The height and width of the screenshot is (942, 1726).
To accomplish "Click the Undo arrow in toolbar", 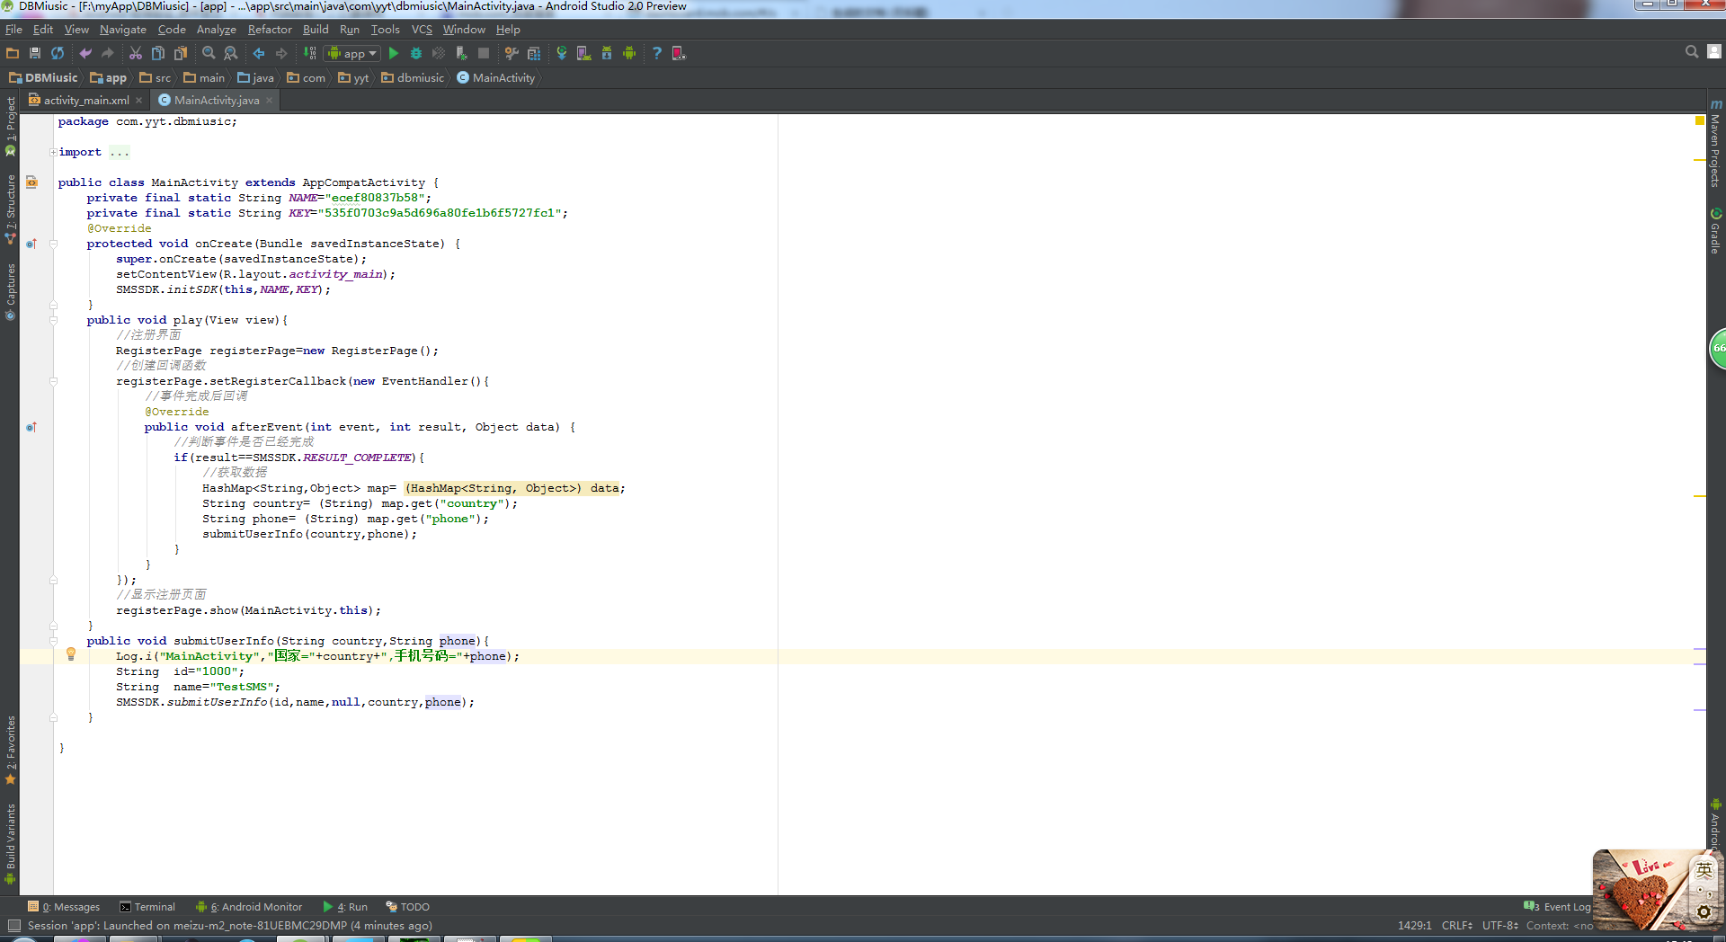I will coord(85,53).
